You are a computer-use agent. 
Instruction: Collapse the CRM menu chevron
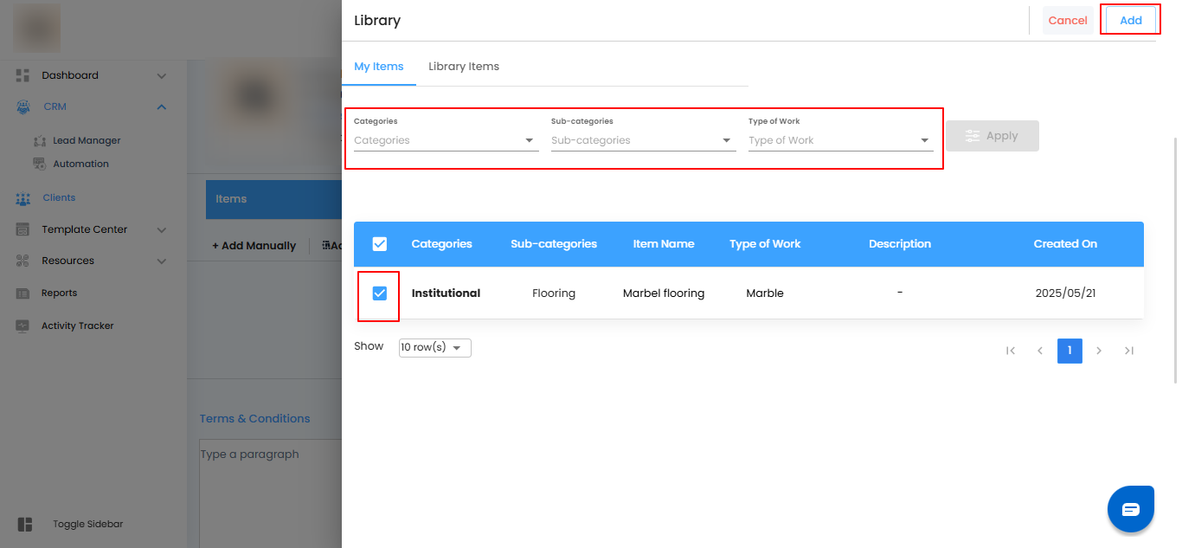tap(162, 106)
